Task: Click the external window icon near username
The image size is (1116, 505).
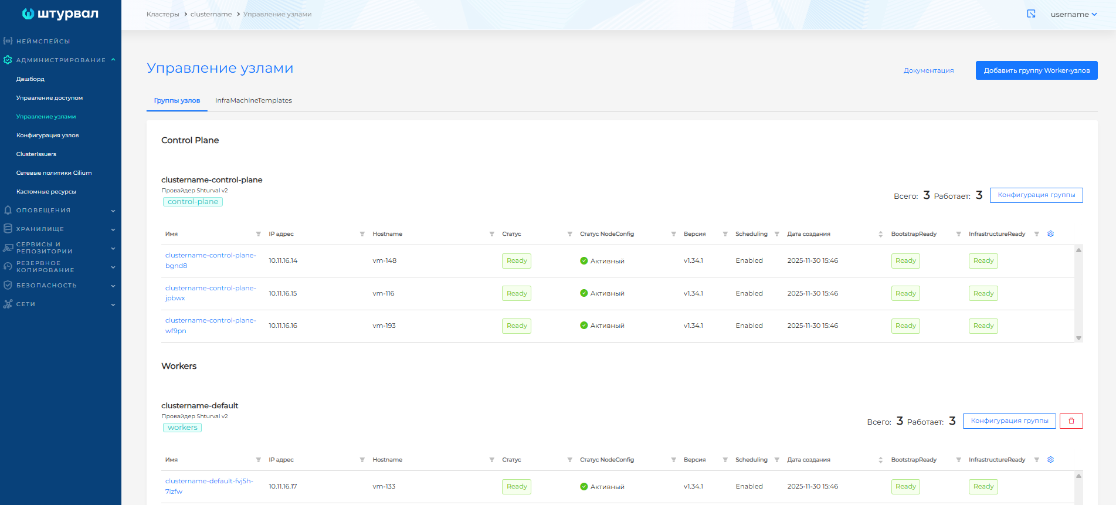Action: [1031, 14]
